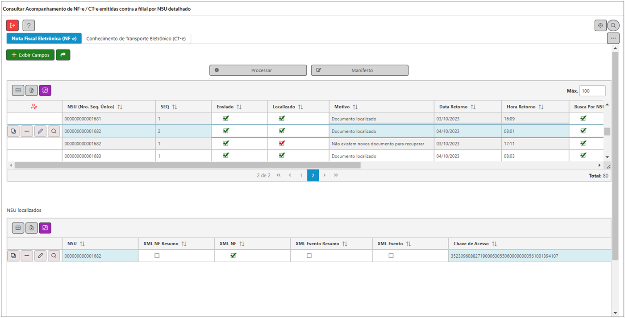This screenshot has height=318, width=625.
Task: Click the round search magnifier icon
Action: [613, 25]
